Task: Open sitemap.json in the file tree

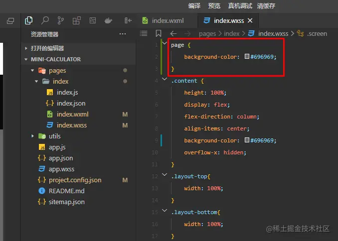Action: (66, 202)
